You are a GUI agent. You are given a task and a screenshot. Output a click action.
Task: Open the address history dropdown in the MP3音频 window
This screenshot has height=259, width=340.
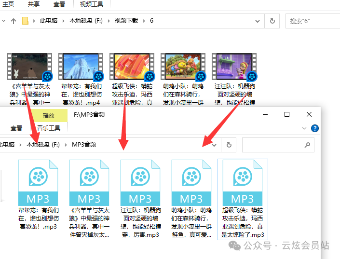(x=214, y=145)
